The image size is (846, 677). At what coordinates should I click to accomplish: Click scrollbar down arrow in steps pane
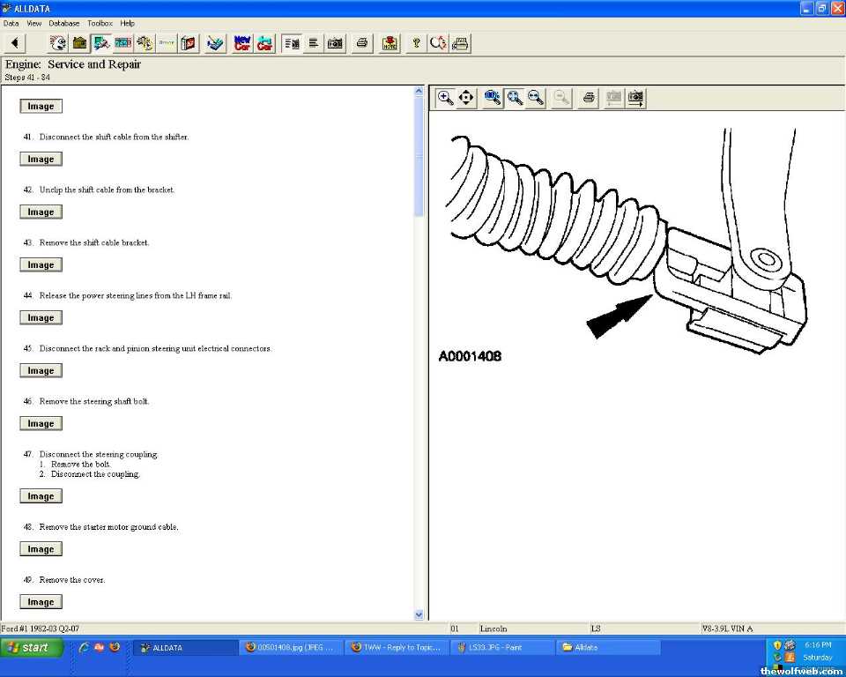[x=419, y=614]
